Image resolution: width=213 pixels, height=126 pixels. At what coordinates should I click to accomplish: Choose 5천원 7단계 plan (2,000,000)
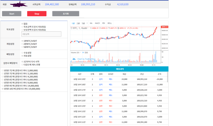[3, 70]
